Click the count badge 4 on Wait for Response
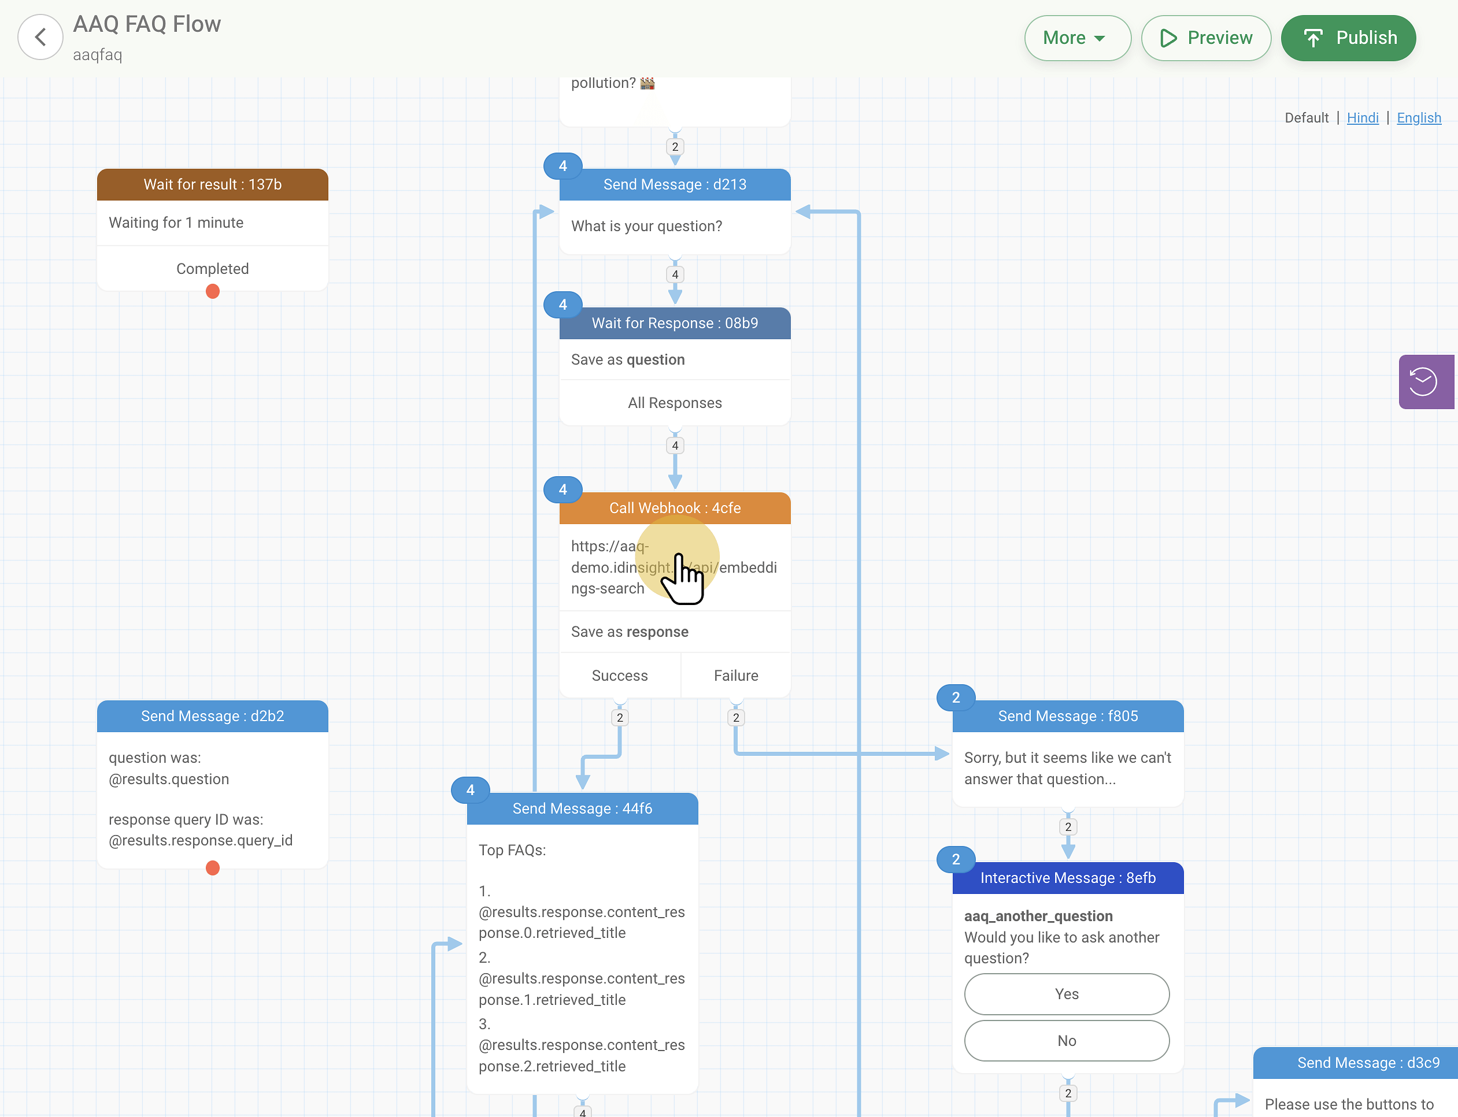Screen dimensions: 1458x1117 coord(563,305)
